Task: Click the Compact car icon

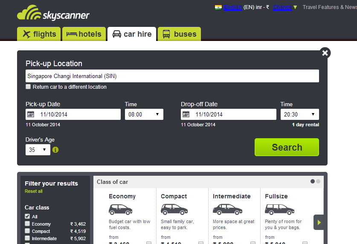Action: [174, 209]
